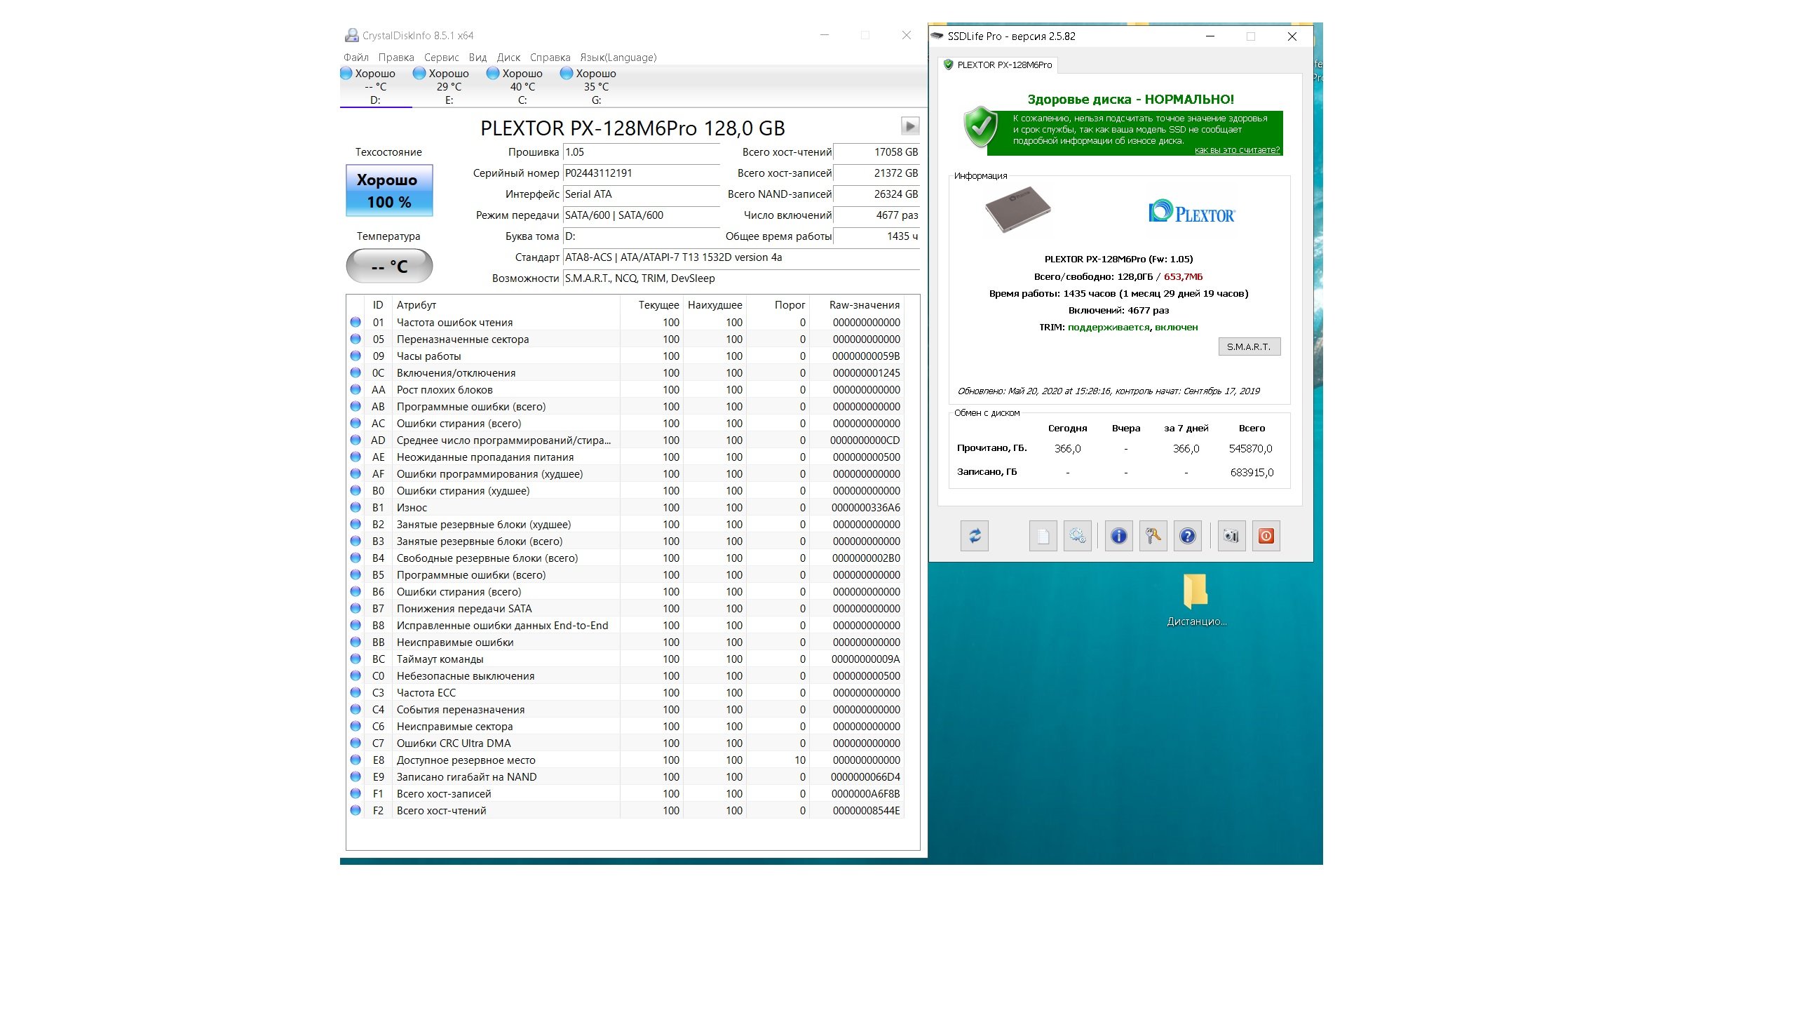Click the keys license icon in SSDLife
Screen dimensions: 1795x1010
click(1153, 537)
